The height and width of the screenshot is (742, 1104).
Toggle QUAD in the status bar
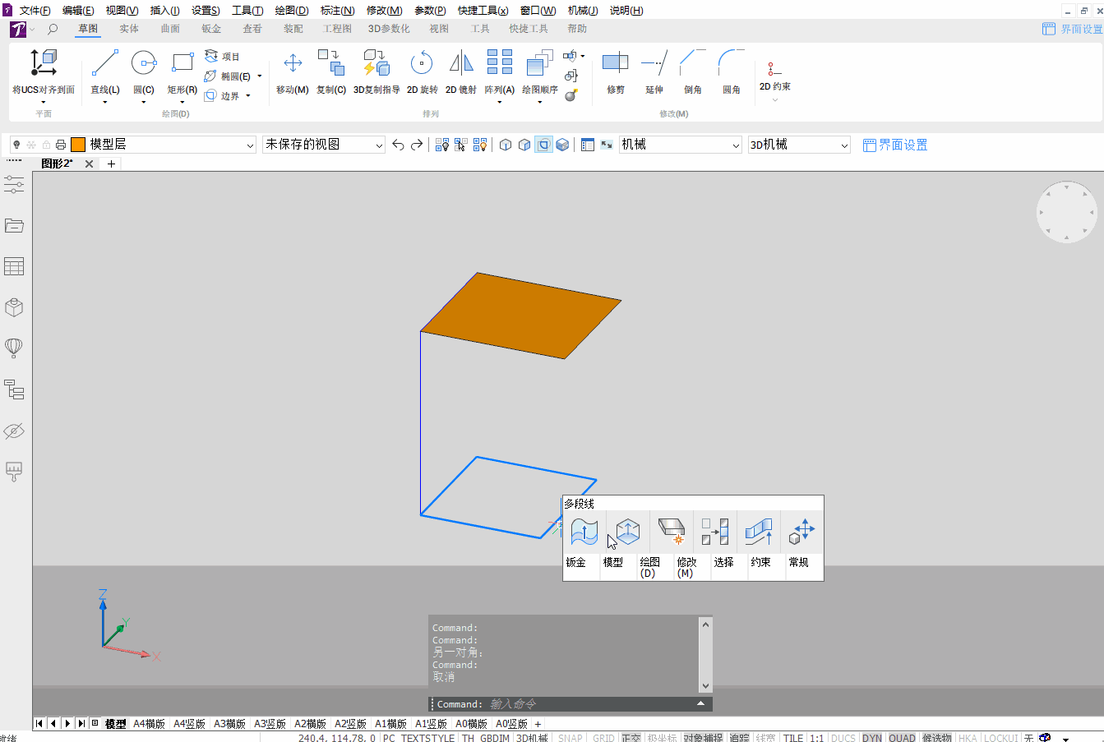(902, 738)
